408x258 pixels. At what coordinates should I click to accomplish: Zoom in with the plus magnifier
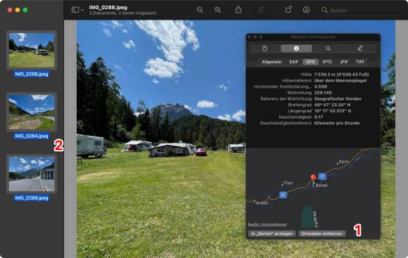pyautogui.click(x=218, y=10)
